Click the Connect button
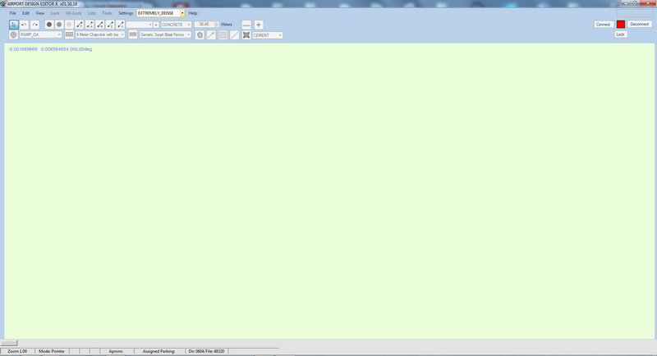The width and height of the screenshot is (657, 356). (603, 25)
